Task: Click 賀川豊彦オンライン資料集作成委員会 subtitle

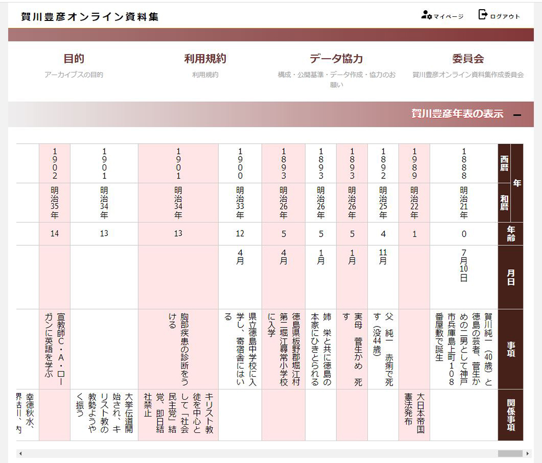Action: [468, 75]
